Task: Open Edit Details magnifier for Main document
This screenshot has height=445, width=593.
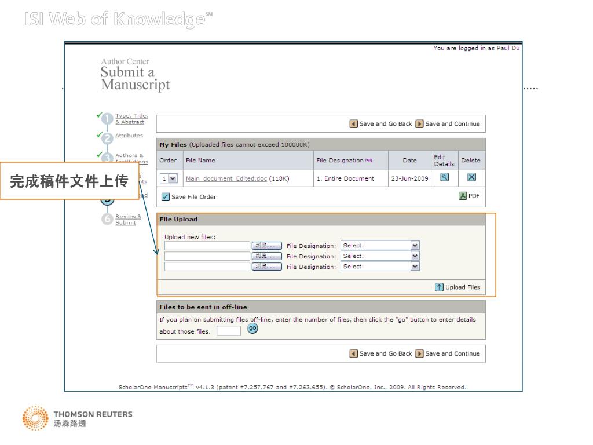Action: coord(444,177)
